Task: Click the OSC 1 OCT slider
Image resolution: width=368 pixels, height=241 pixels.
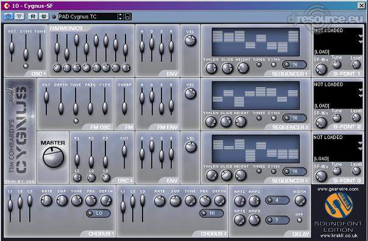Action: point(12,48)
